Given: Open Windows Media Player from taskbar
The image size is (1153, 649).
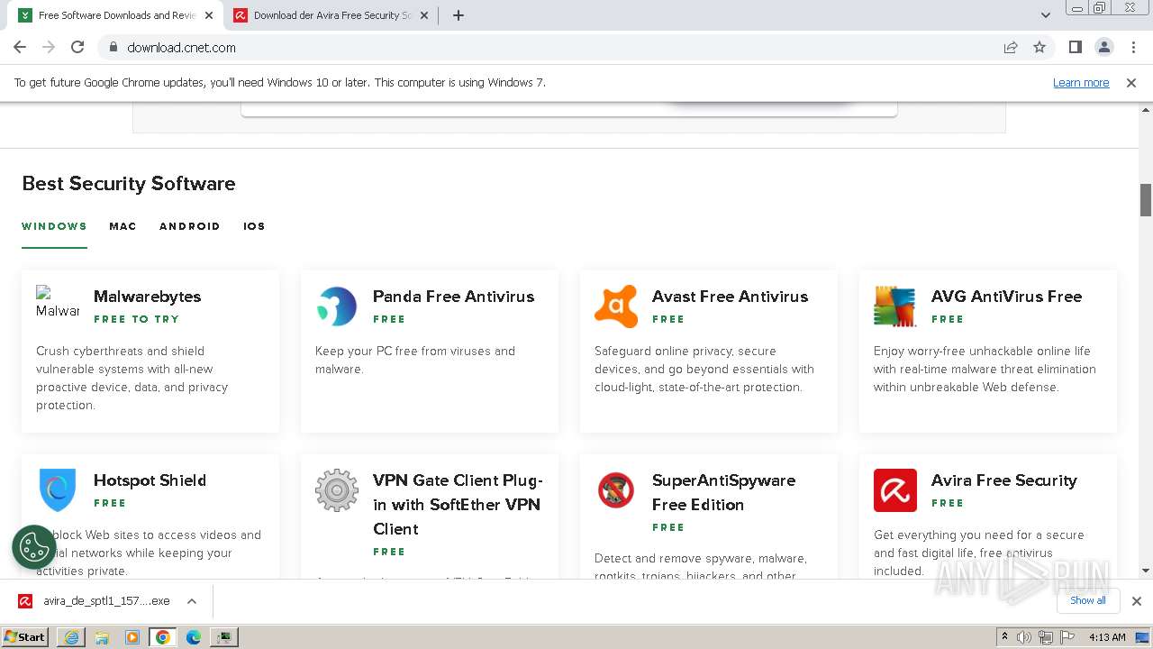Looking at the screenshot, I should [132, 637].
